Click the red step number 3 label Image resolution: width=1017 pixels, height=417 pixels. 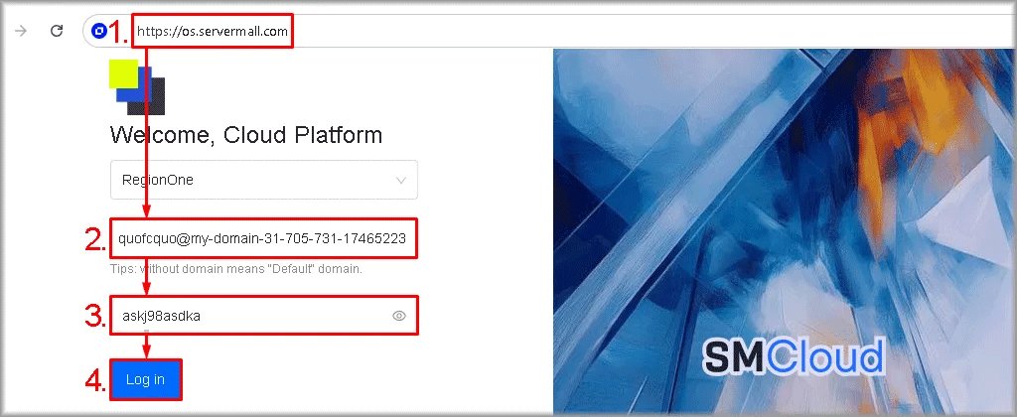(94, 317)
